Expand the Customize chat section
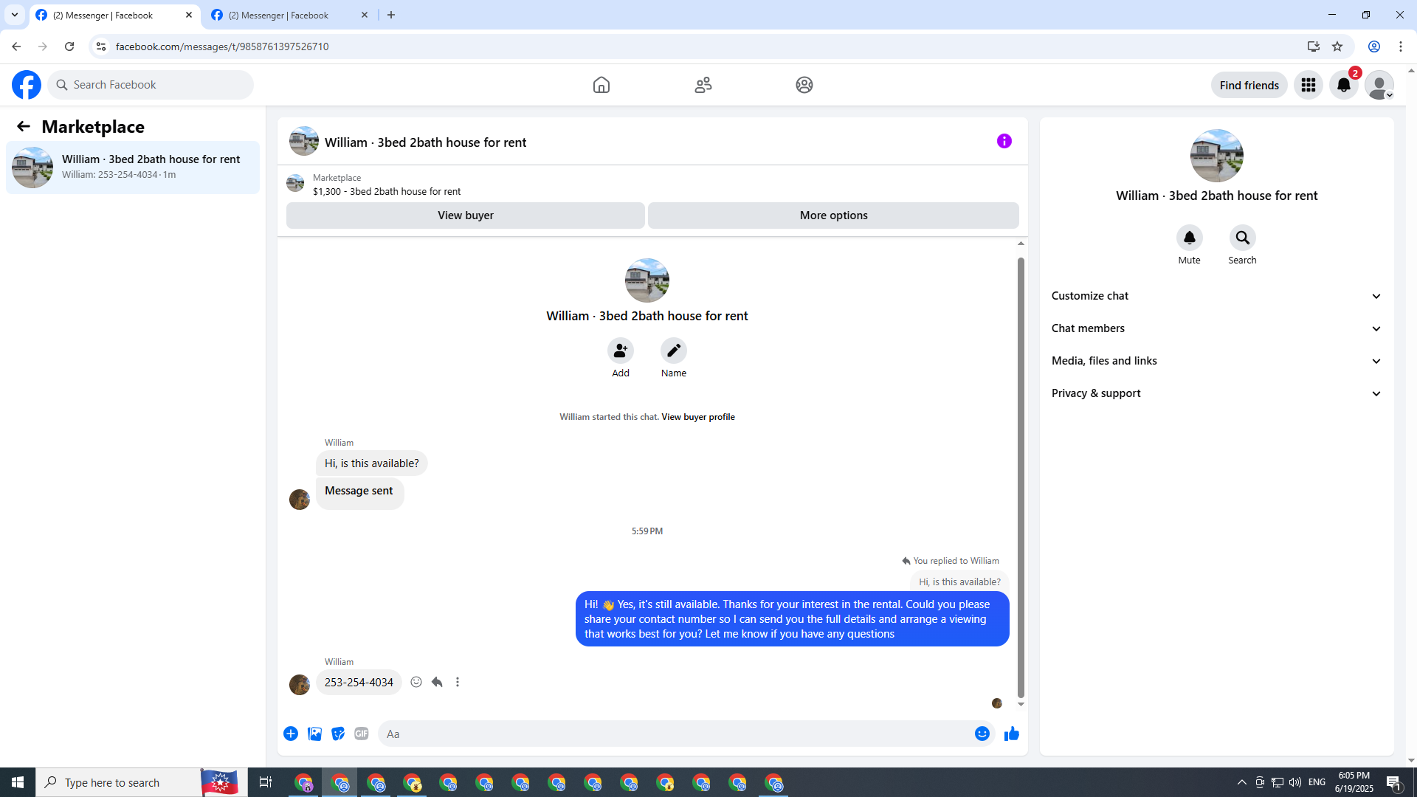 coord(1217,296)
